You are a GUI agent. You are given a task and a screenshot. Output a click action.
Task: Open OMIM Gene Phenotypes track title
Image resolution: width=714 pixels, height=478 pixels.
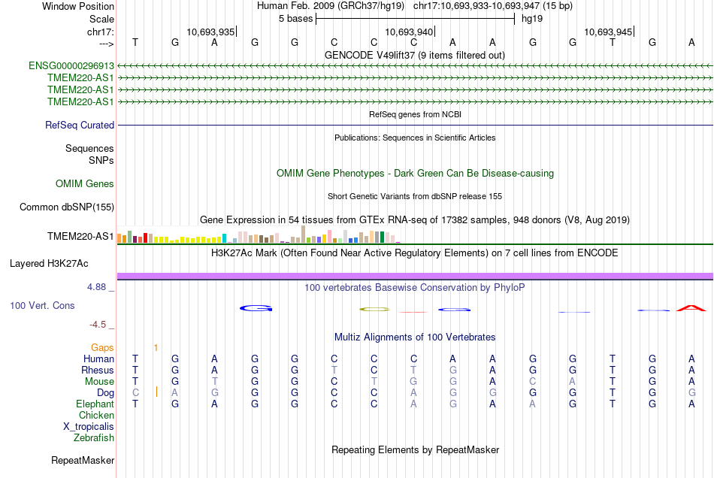point(415,174)
